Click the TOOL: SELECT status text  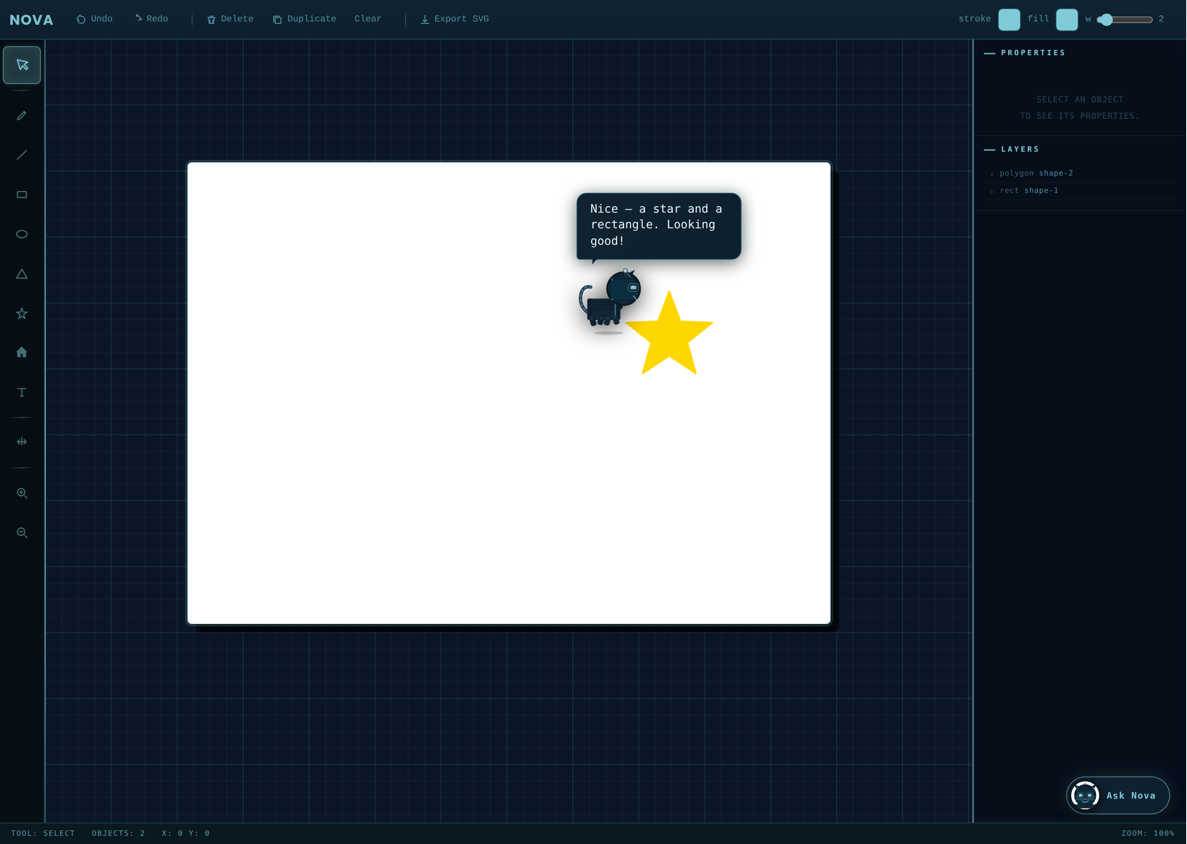point(43,833)
